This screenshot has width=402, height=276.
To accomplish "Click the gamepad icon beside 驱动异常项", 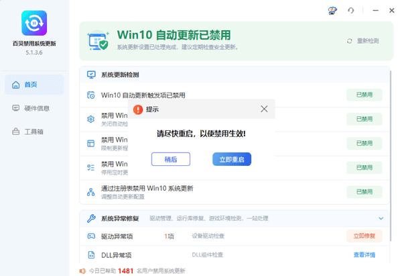I will 91,236.
